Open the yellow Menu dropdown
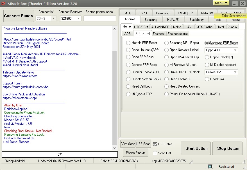 (x=221, y=3)
